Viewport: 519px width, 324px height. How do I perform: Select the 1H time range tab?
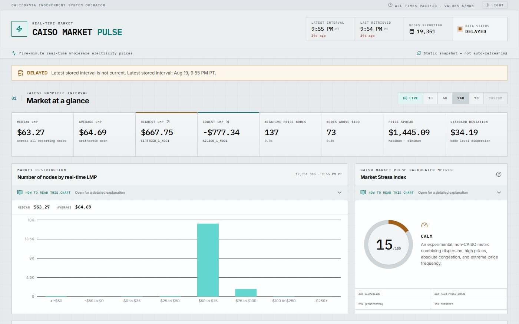click(430, 98)
